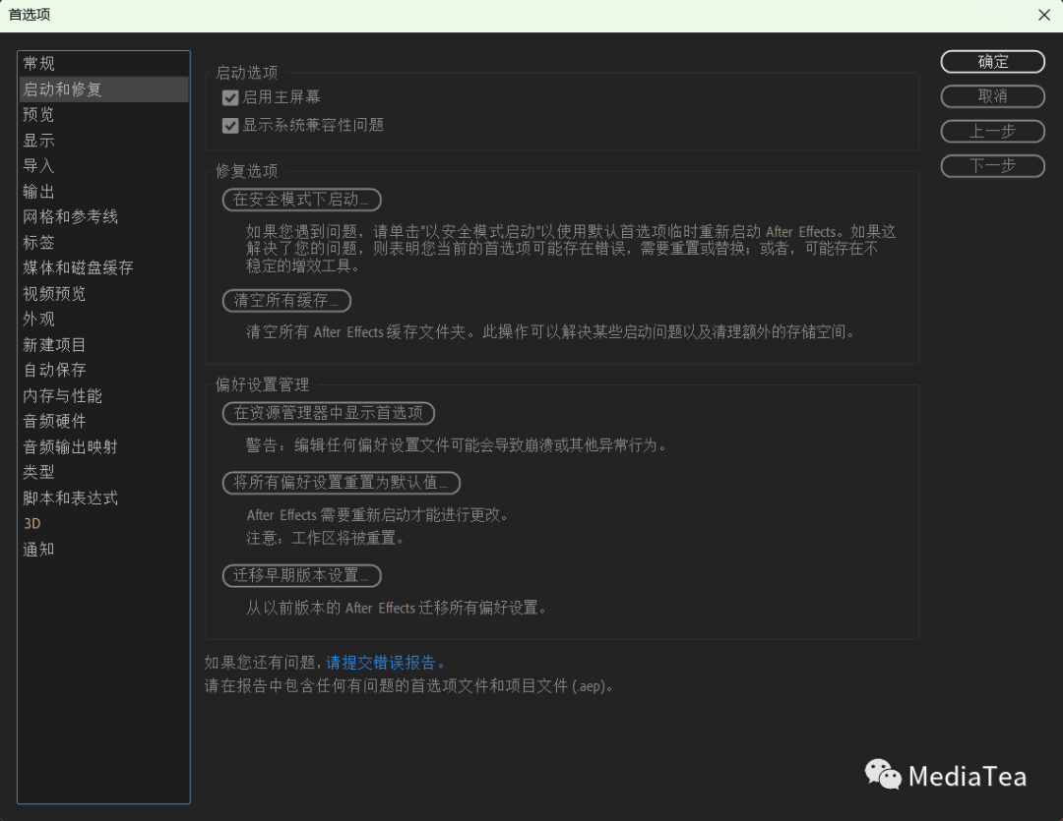Toggle 显示系统兼容性问题 checkbox

230,126
